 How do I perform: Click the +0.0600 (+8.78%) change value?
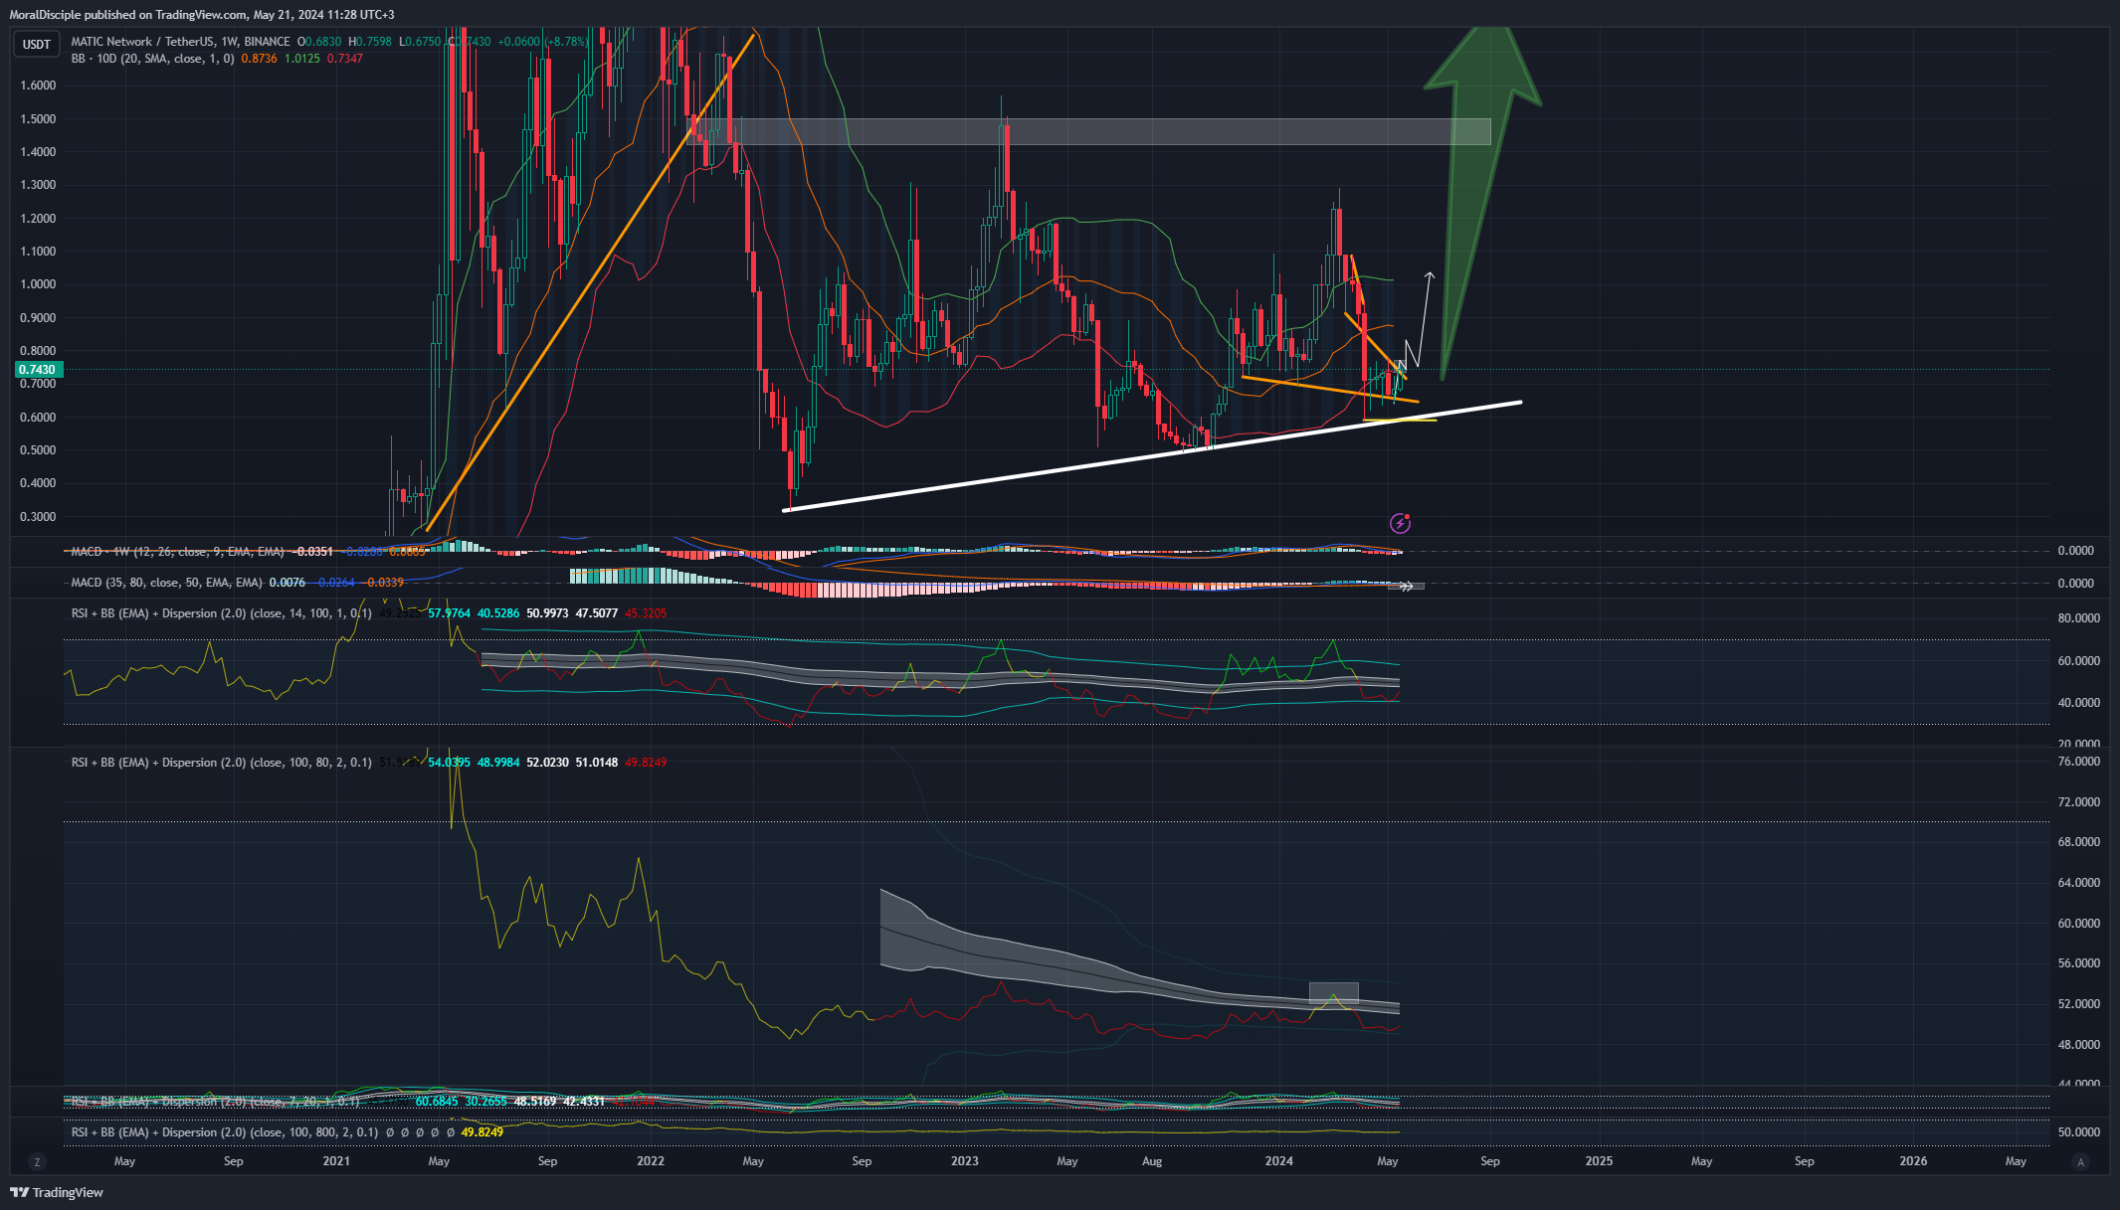pyautogui.click(x=543, y=42)
